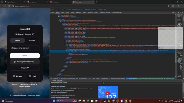Click the browser back arrow
Image resolution: width=184 pixels, height=103 pixels.
[2, 6]
